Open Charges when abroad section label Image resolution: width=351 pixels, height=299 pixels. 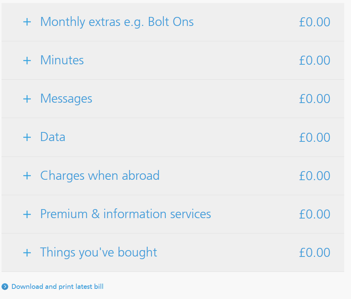coord(100,176)
